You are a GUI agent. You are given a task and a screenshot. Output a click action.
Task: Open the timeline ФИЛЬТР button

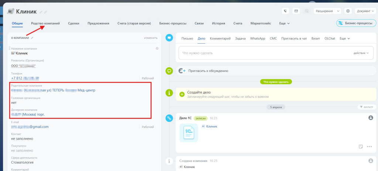pos(366,107)
